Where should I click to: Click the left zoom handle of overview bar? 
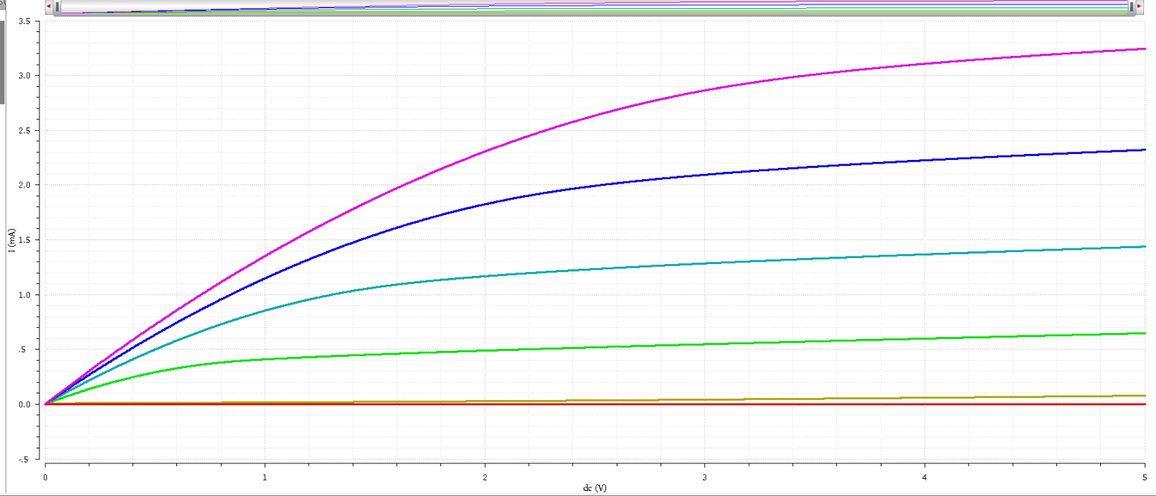[57, 7]
